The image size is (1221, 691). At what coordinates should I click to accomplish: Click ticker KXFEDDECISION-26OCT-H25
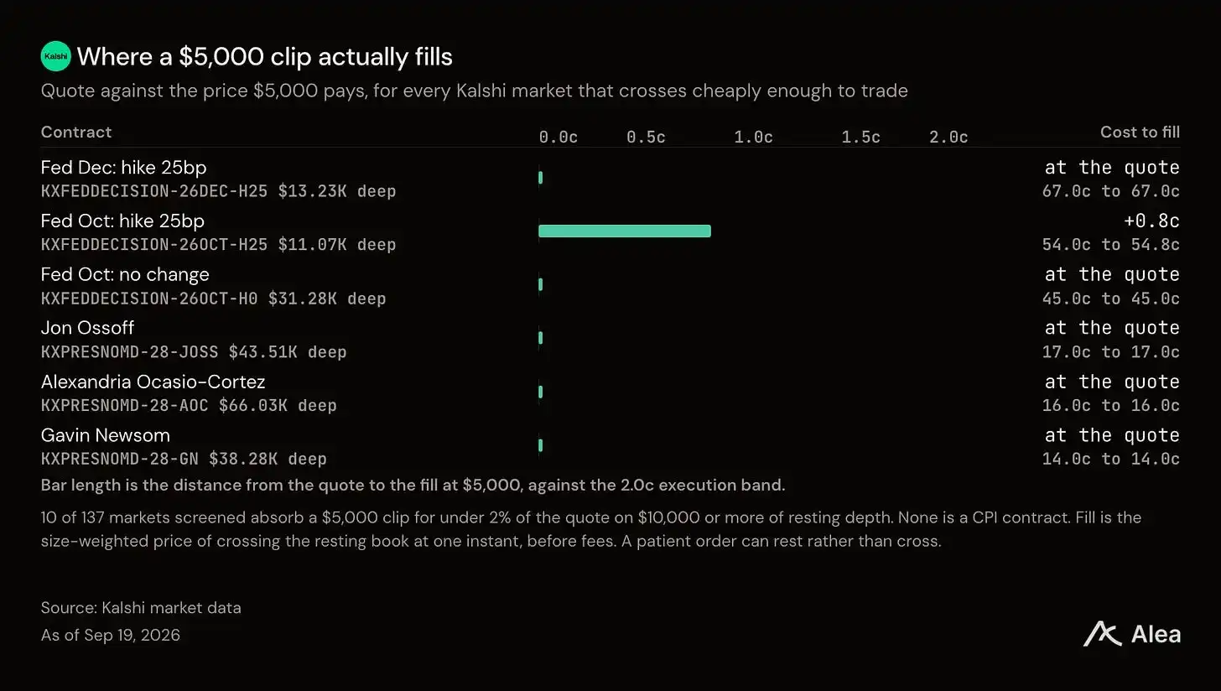pyautogui.click(x=154, y=245)
